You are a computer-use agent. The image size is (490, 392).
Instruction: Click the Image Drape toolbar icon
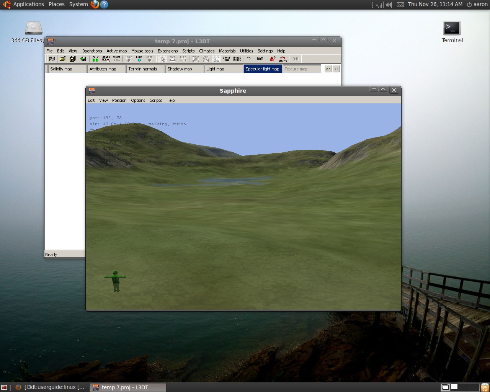[237, 59]
